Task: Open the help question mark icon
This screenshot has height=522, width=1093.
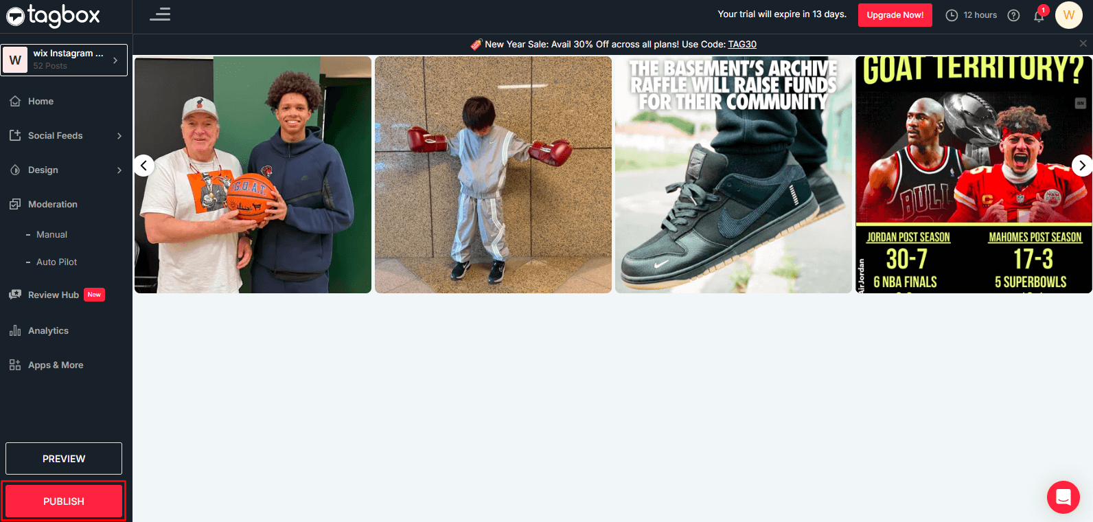Action: click(x=1013, y=15)
